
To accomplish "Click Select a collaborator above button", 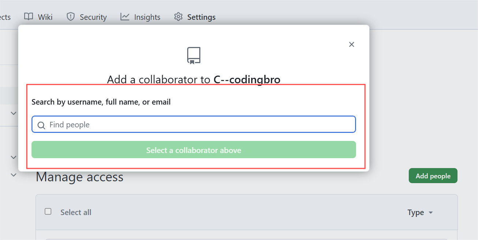I will pos(194,150).
